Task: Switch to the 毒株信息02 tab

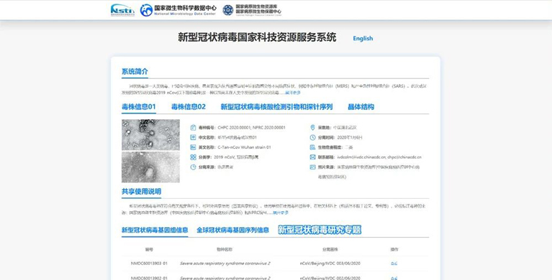Action: [189, 107]
